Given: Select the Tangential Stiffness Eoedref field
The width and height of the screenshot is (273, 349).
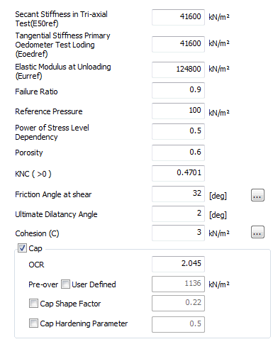Looking at the screenshot, I should (x=178, y=44).
